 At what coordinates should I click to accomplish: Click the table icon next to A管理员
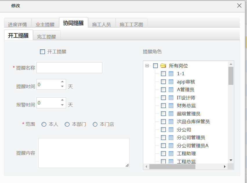171,90
